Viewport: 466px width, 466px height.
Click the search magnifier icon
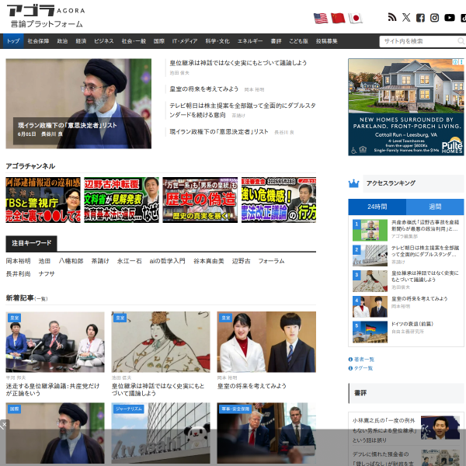coord(461,41)
